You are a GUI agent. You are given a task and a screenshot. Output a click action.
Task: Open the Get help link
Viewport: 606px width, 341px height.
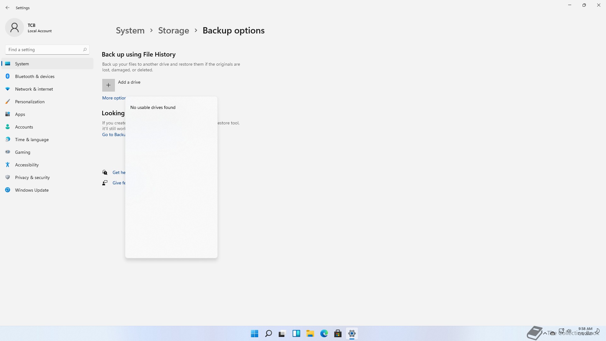click(x=119, y=172)
